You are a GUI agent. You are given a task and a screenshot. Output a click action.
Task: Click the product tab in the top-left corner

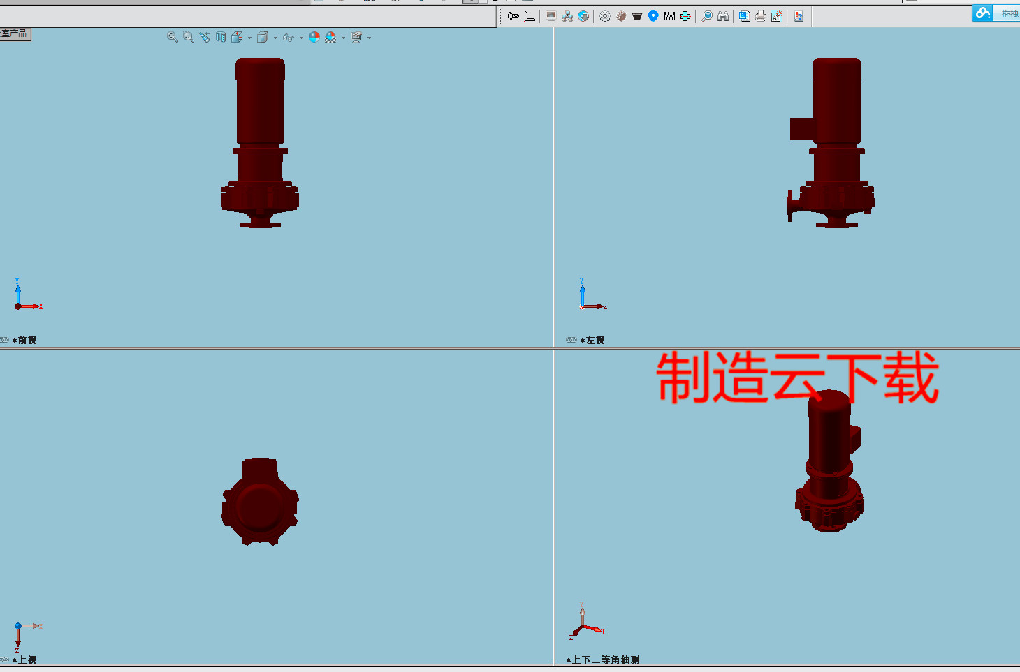15,33
